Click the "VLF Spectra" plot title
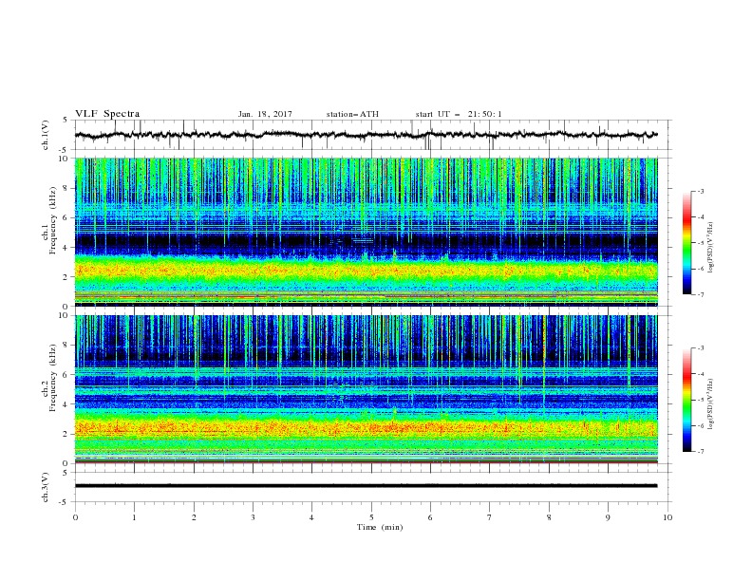 [x=107, y=114]
